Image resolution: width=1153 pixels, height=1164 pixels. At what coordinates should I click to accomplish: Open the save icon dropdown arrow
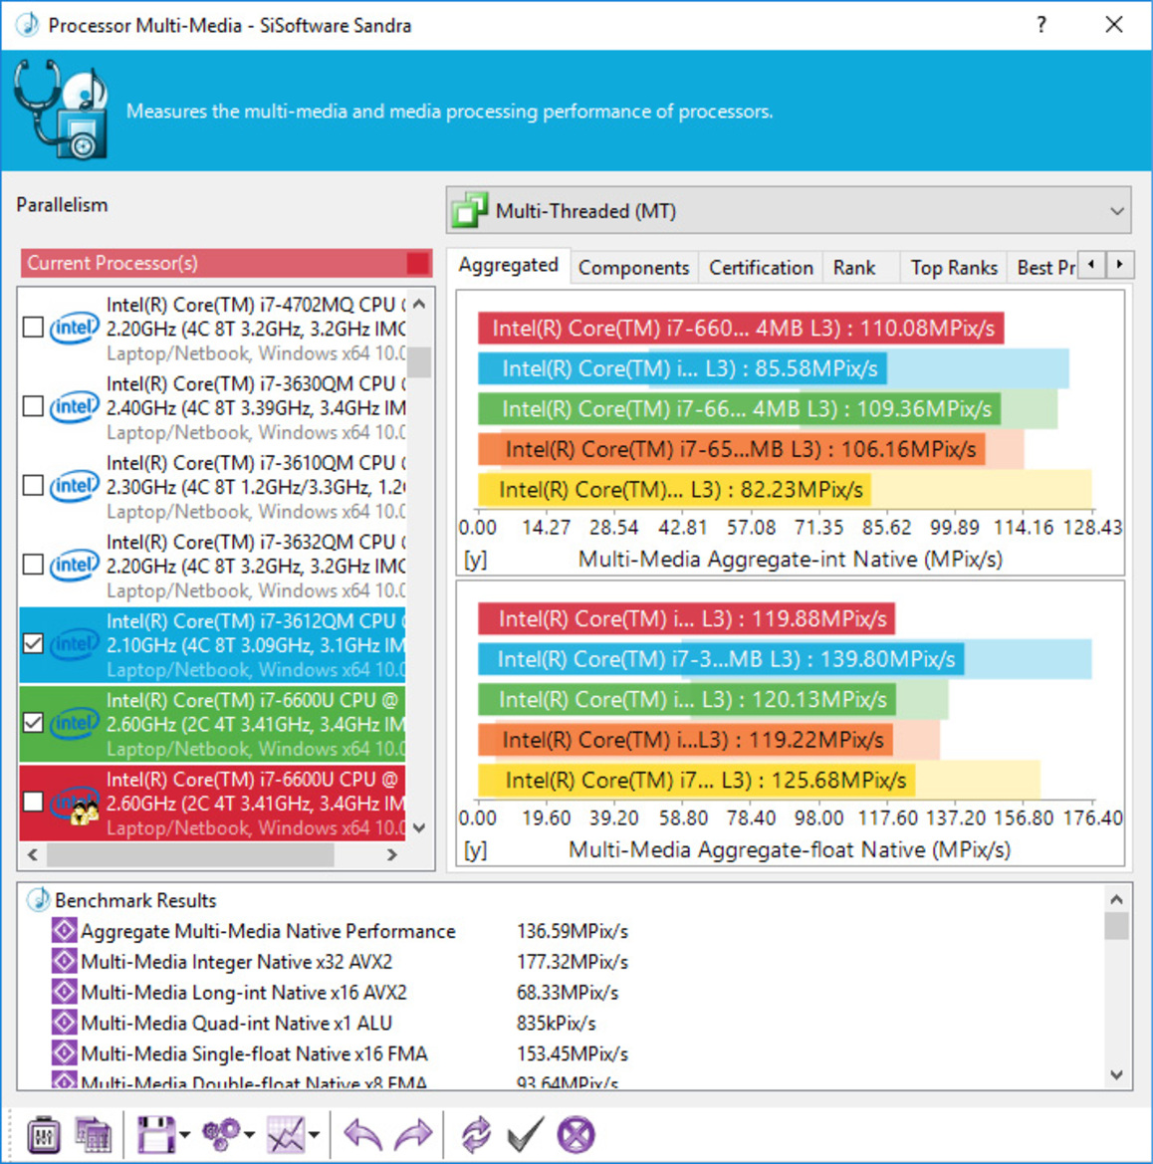(x=184, y=1134)
